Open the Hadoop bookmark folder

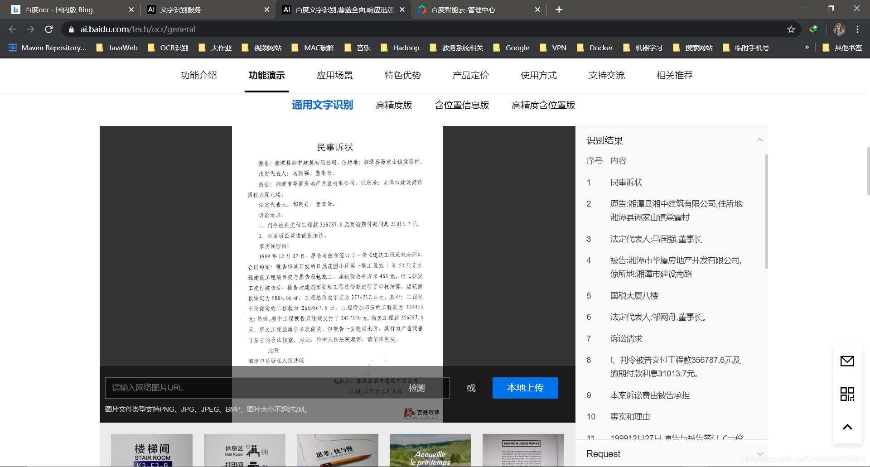[400, 48]
